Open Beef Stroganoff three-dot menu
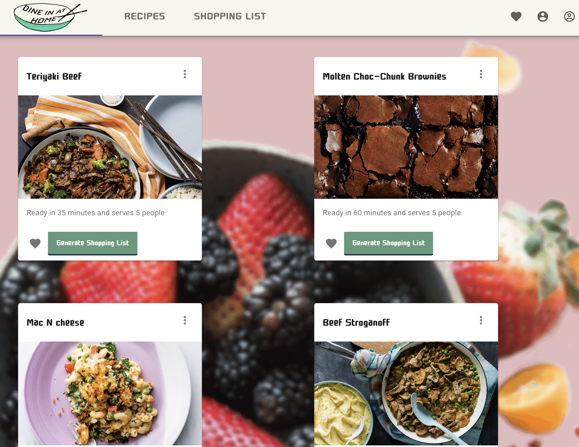Screen dimensions: 579x447 coord(481,320)
